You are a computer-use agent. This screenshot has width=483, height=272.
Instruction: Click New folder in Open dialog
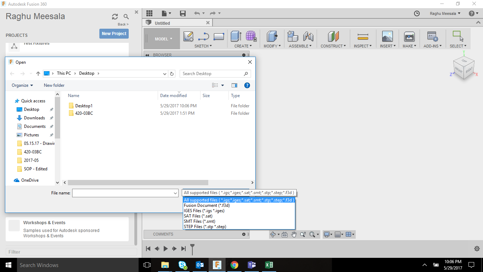point(54,85)
